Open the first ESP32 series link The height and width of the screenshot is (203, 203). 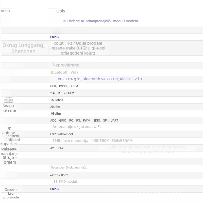coord(55,37)
